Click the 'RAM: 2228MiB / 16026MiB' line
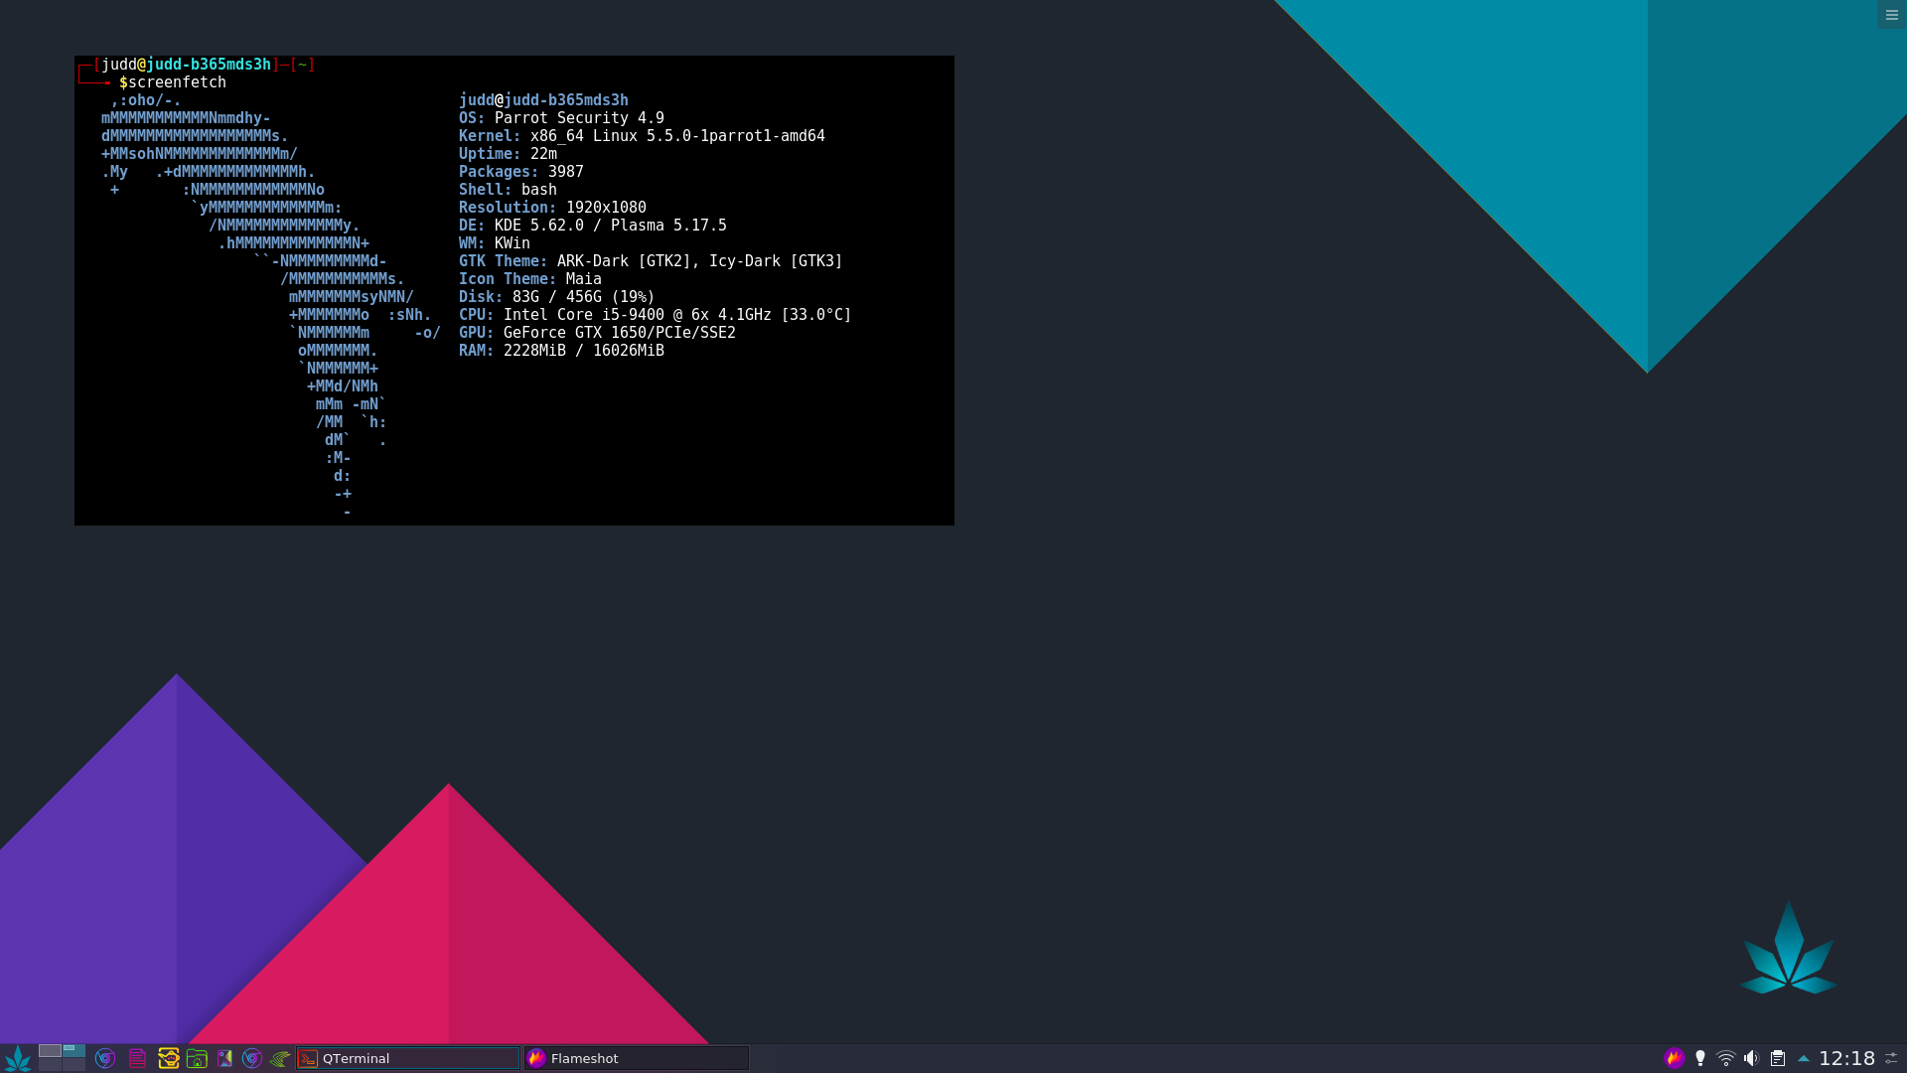 561,351
